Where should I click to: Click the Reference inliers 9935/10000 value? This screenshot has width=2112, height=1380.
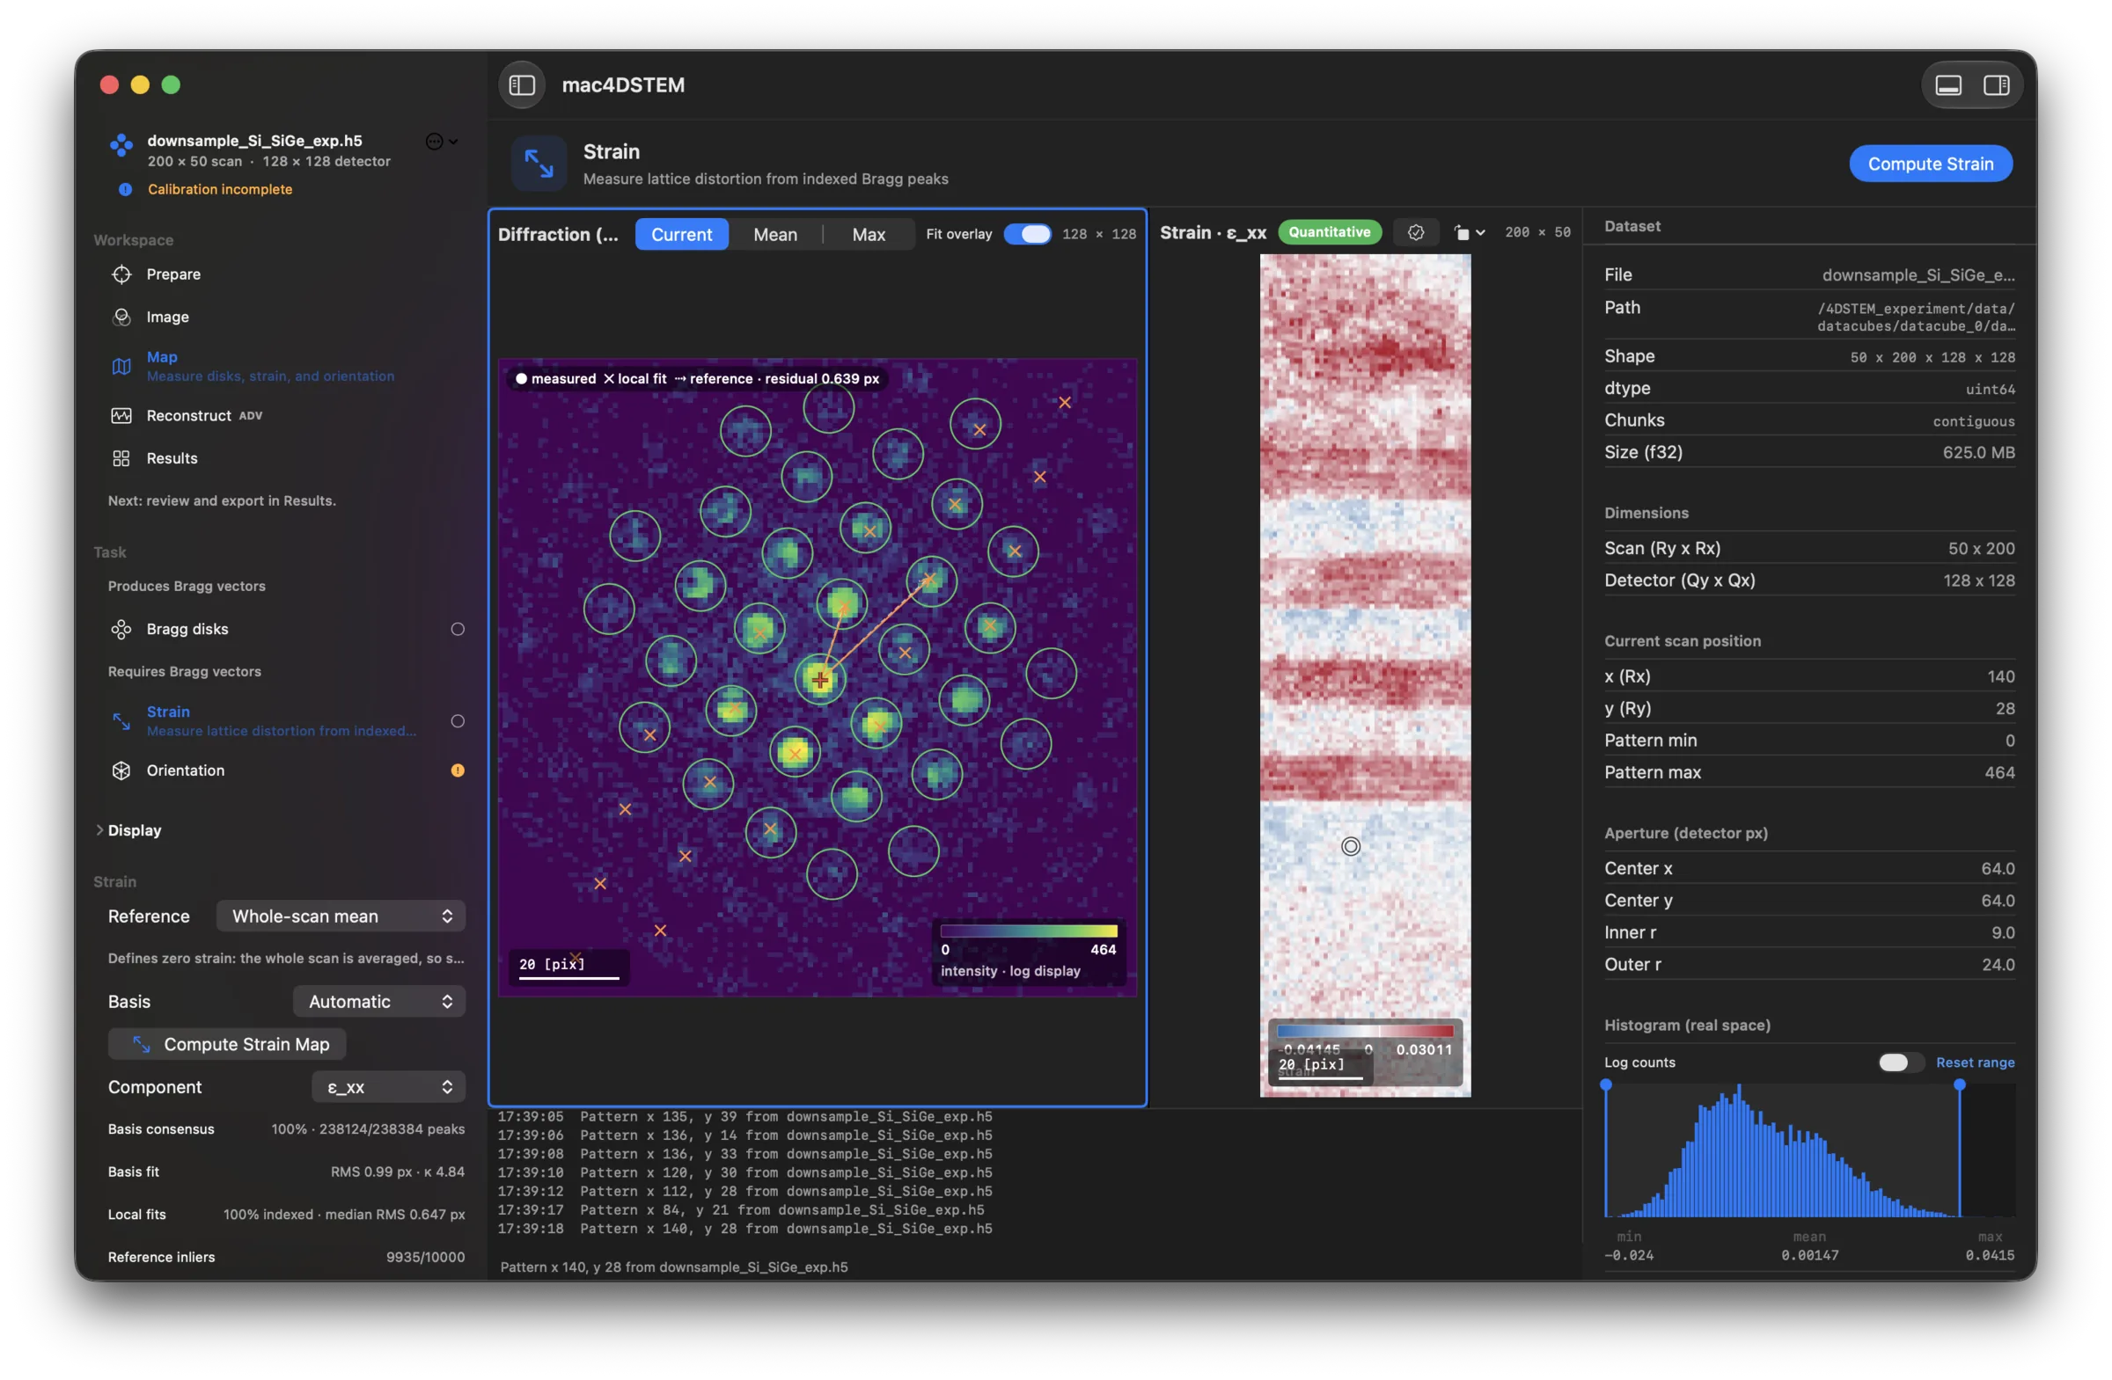coord(425,1257)
